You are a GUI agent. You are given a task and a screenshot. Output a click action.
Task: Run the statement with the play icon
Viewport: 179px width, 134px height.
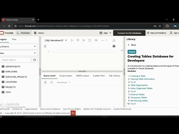[x=72, y=40]
